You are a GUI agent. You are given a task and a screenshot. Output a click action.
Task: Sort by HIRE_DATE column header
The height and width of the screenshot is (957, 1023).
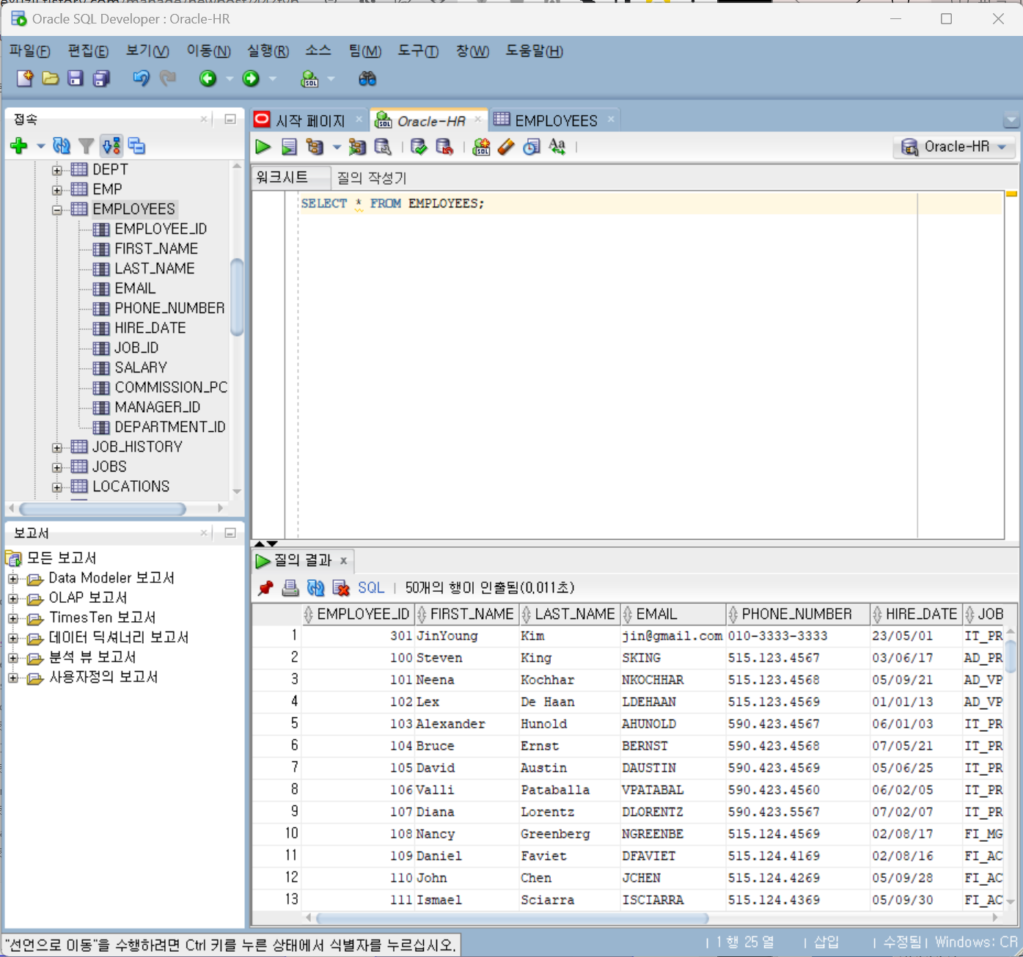click(917, 614)
